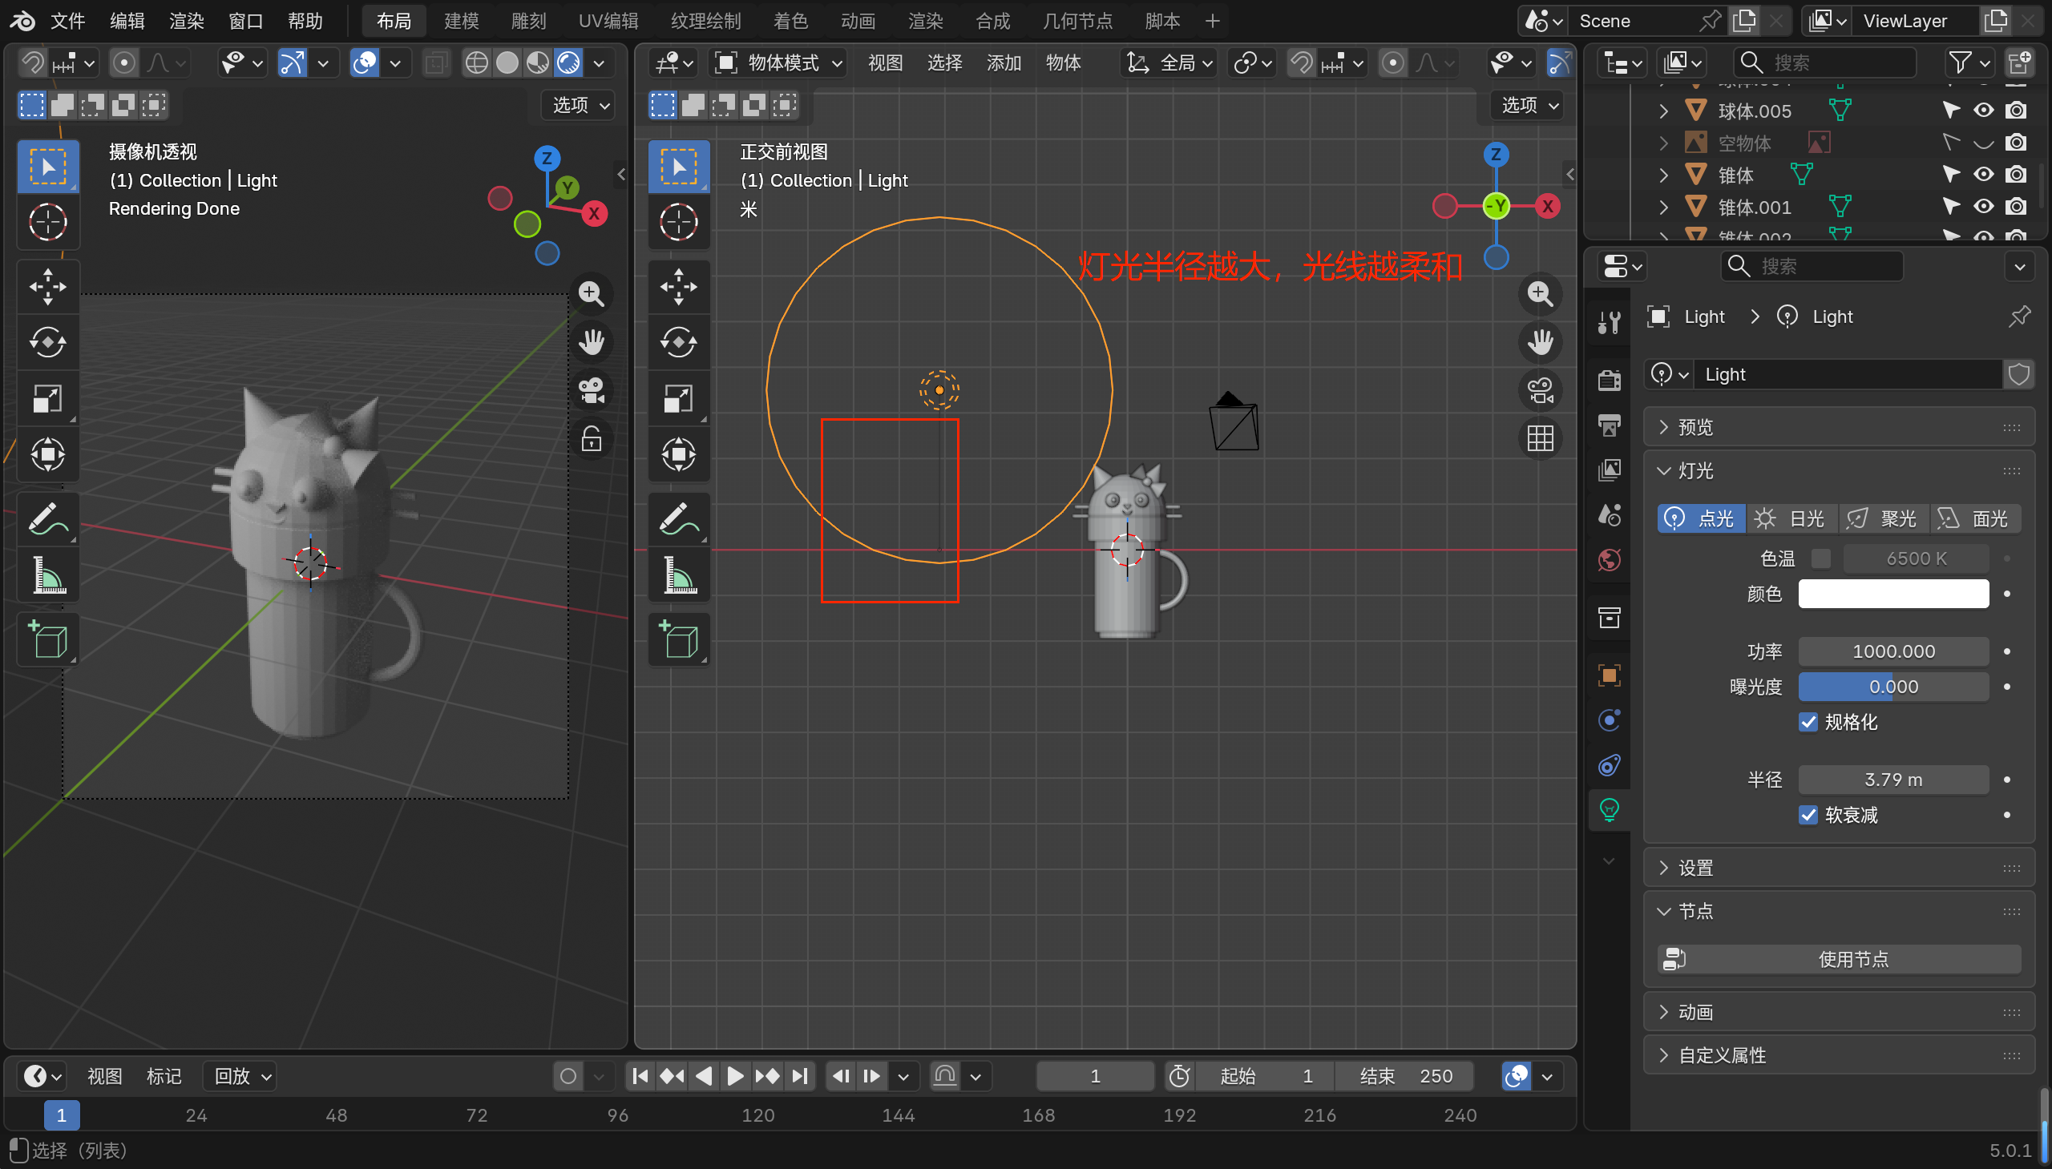Hide 锥体.001 with its eye icon
The height and width of the screenshot is (1169, 2052).
tap(1983, 207)
